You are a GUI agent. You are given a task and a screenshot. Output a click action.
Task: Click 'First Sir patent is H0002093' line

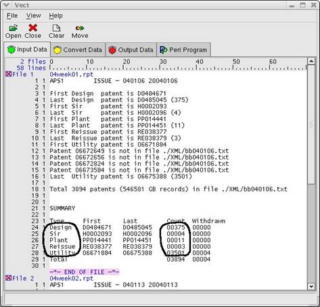coord(108,106)
